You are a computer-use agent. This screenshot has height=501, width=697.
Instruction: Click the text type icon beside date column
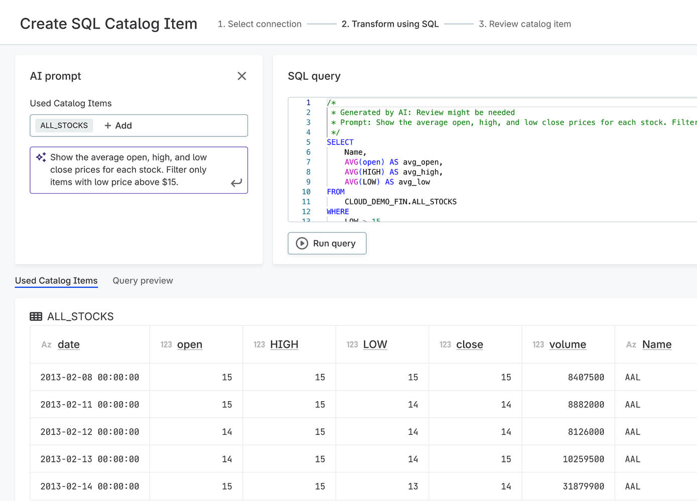[x=46, y=345]
